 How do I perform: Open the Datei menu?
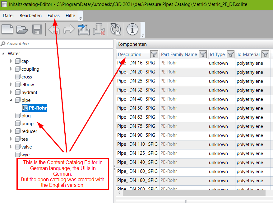pyautogui.click(x=8, y=16)
